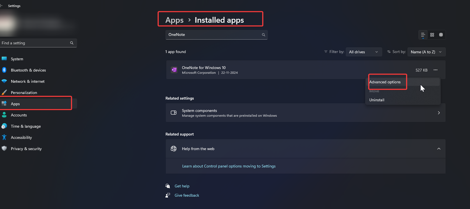The width and height of the screenshot is (470, 209).
Task: Click the search magnifier in Find a setting
Action: pos(72,43)
